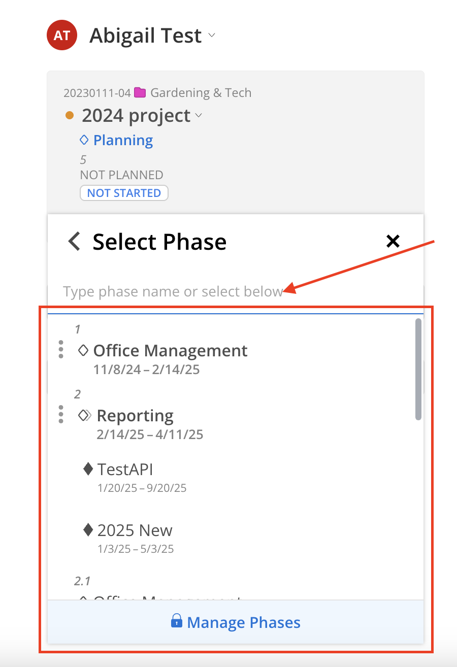The height and width of the screenshot is (667, 457).
Task: Focus the phase name search field
Action: pos(236,292)
